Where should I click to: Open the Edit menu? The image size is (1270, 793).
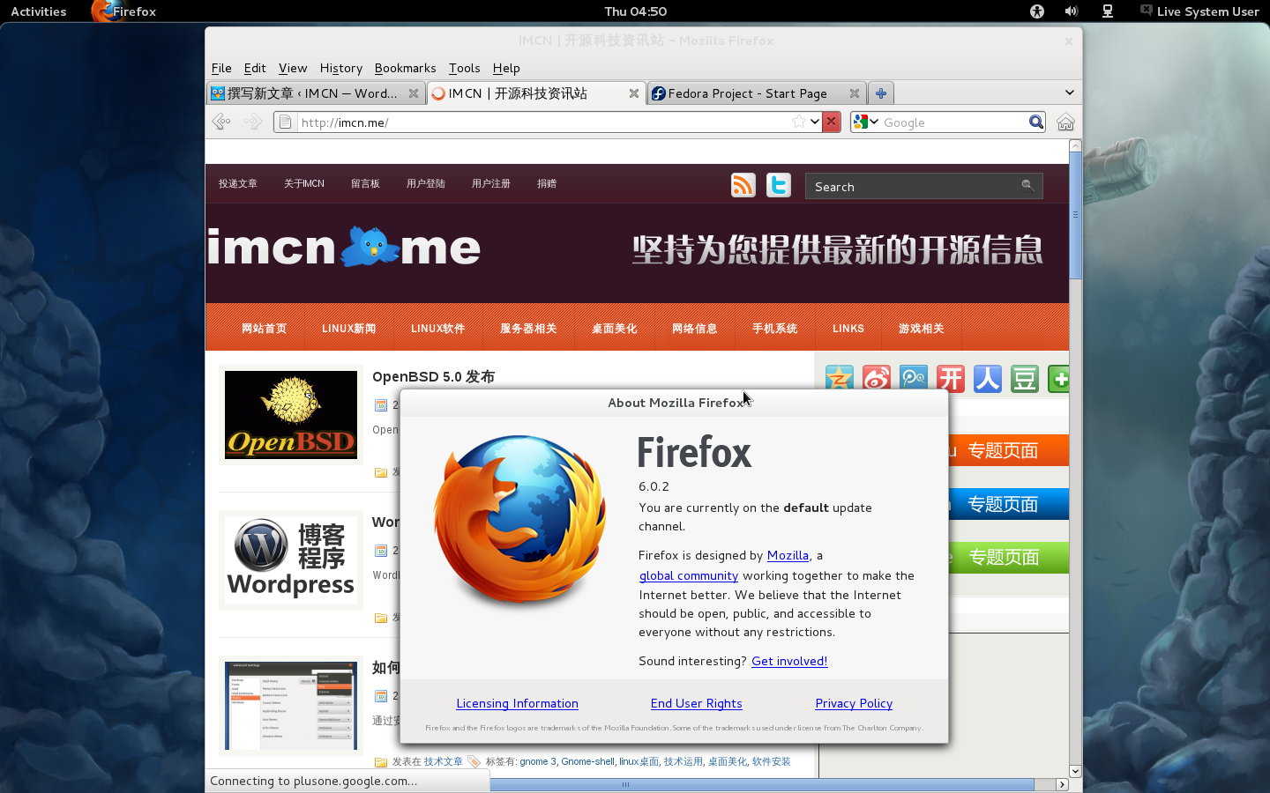[255, 68]
